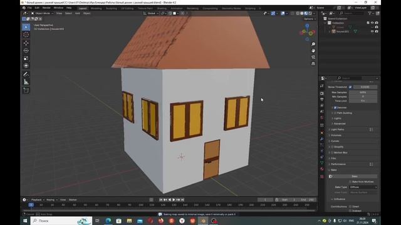Expand the Light Paths panel
401x225 pixels.
pyautogui.click(x=337, y=129)
